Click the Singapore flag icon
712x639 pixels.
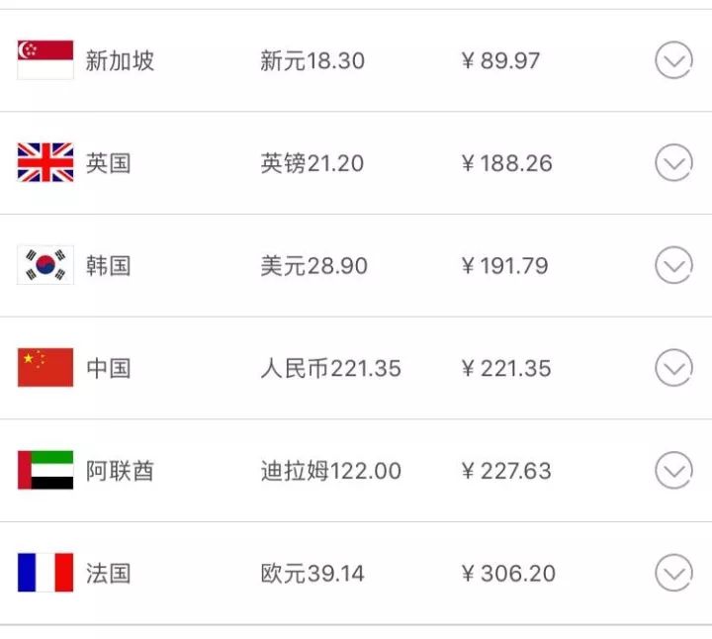[x=45, y=60]
